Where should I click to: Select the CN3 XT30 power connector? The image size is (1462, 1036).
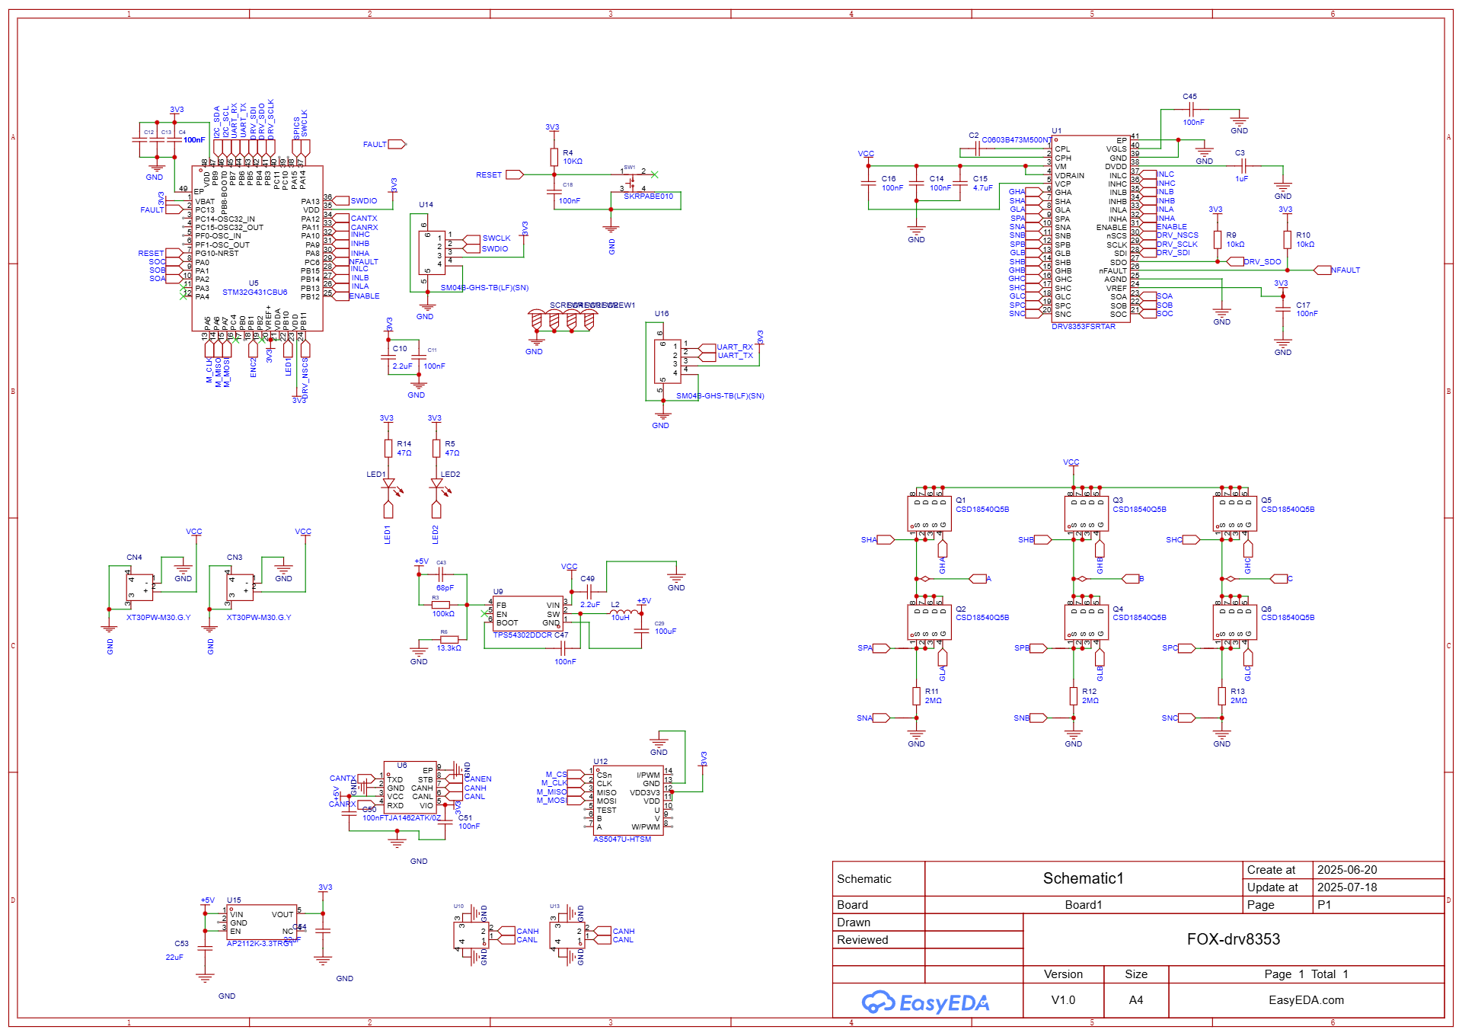pos(241,587)
